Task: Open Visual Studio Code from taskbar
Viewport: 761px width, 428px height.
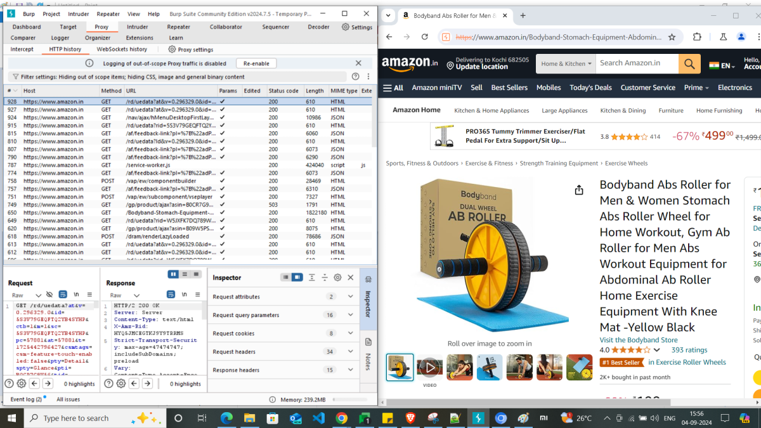Action: tap(318, 418)
